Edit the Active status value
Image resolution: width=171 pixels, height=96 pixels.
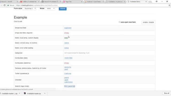click(x=67, y=48)
